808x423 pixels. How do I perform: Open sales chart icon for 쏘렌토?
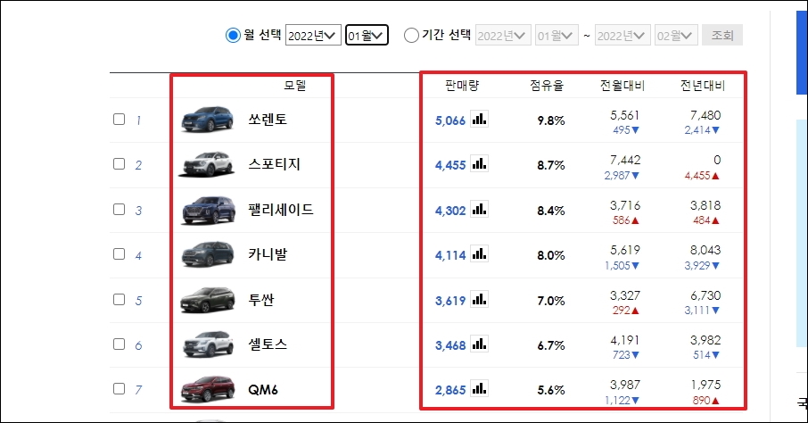479,120
